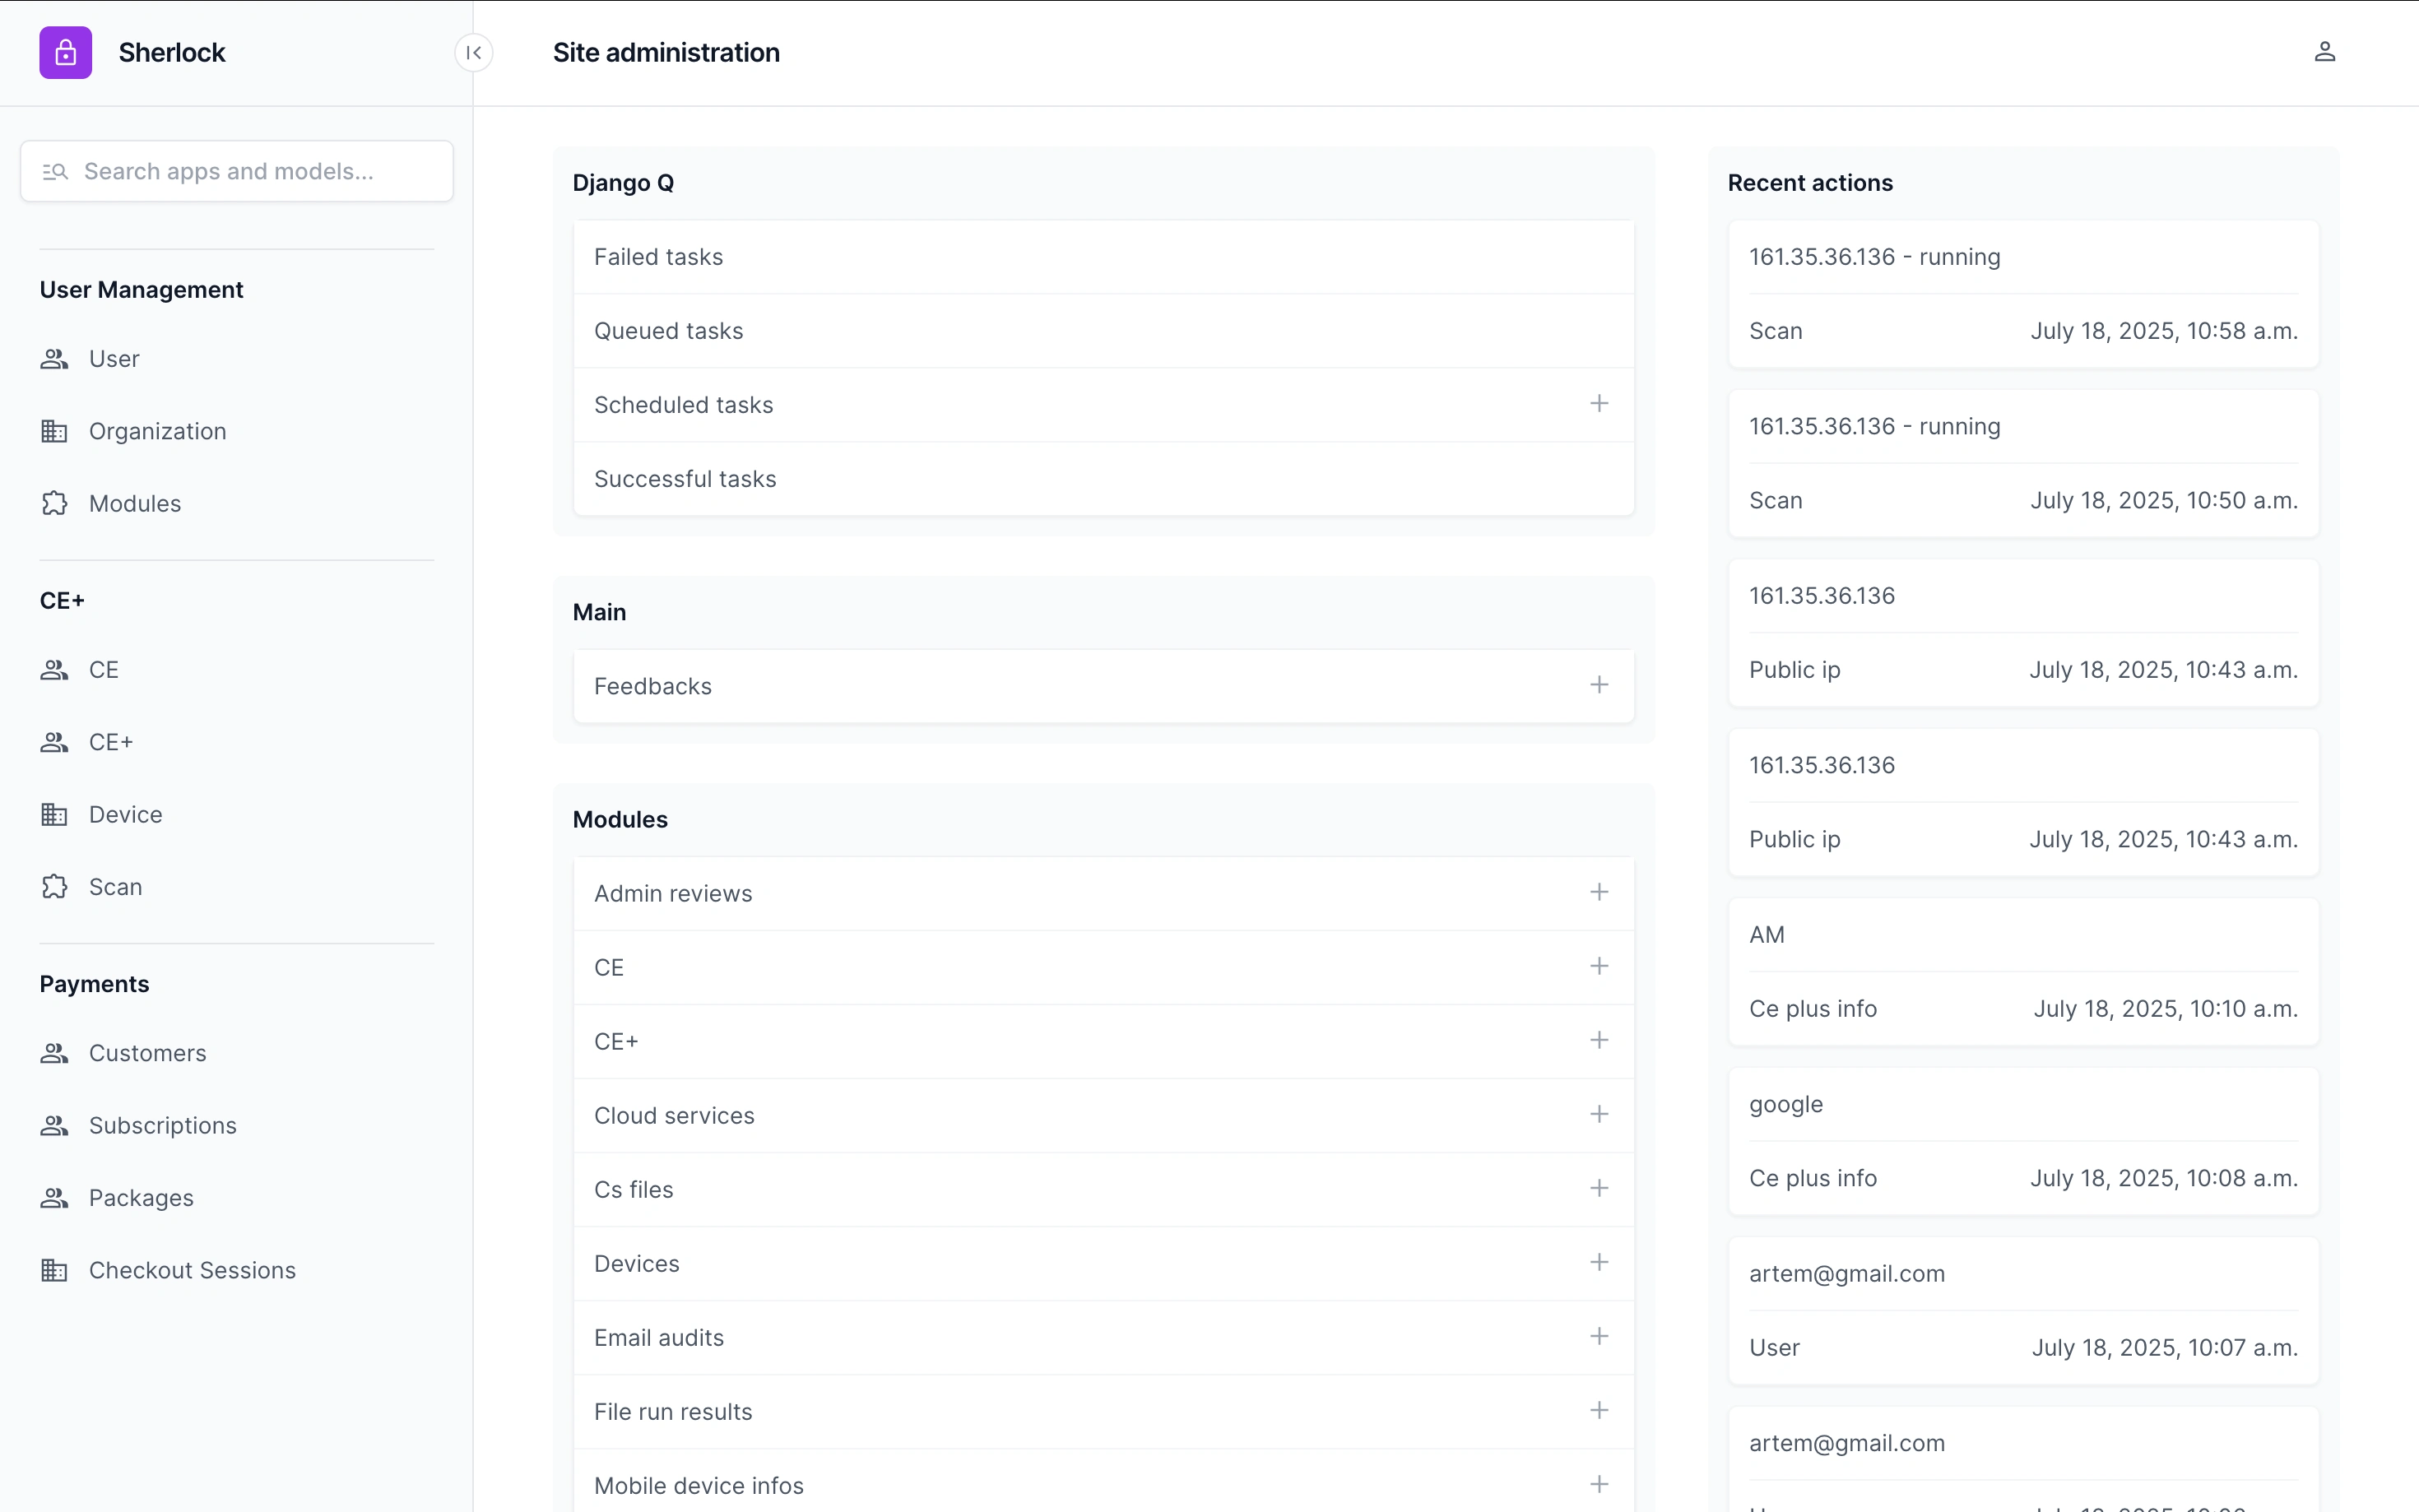
Task: Click the add plus icon for Feedbacks
Action: [1598, 685]
